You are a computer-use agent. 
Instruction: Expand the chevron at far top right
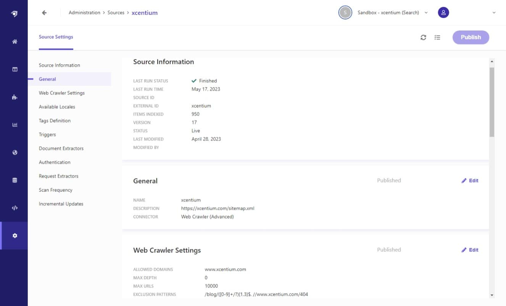(x=494, y=13)
